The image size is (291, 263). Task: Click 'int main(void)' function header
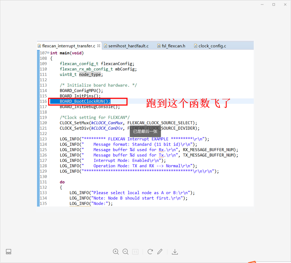(x=67, y=53)
